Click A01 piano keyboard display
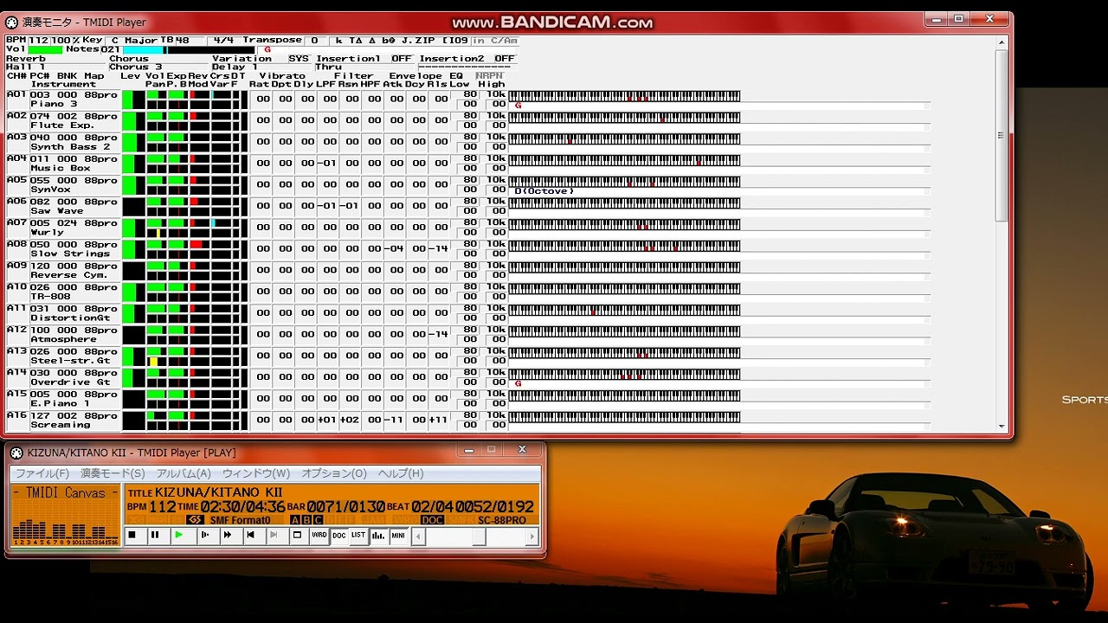Viewport: 1108px width, 623px height. pos(624,96)
